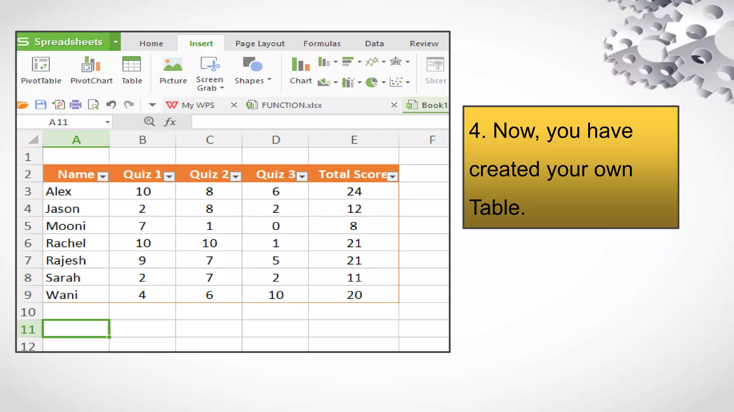Select the cell containing Jason
Screen dimensions: 734x412
(x=76, y=209)
